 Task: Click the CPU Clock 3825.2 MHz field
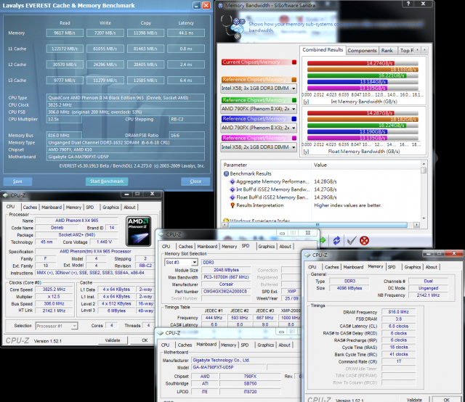coord(126,105)
